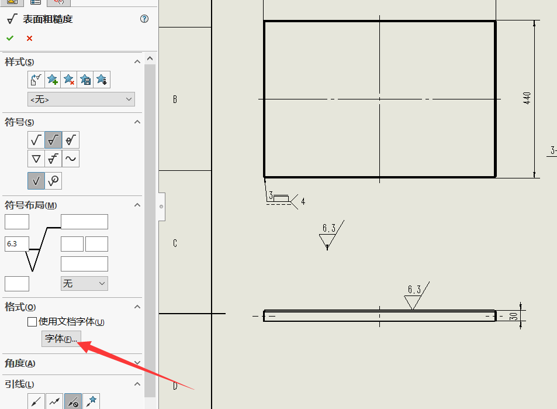
Task: Select the Auto Leader star option
Action: pos(91,401)
